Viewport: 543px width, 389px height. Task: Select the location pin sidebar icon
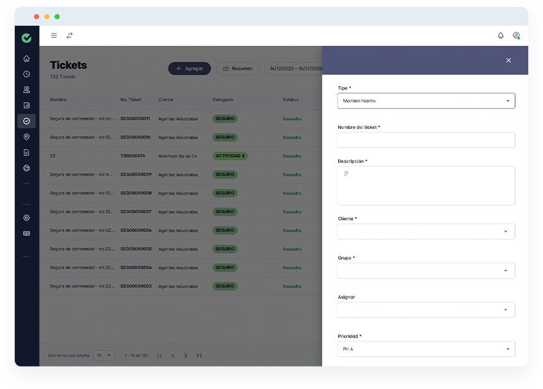[x=26, y=137]
